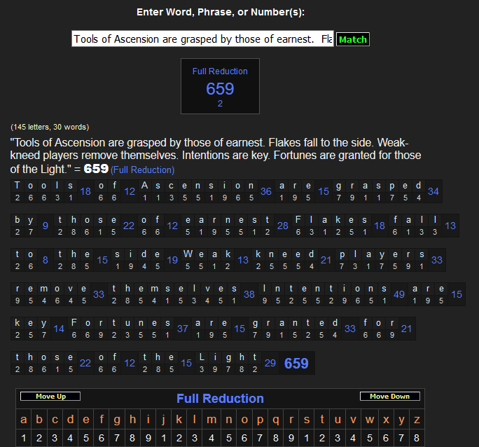Click the Move Up button

coord(50,397)
